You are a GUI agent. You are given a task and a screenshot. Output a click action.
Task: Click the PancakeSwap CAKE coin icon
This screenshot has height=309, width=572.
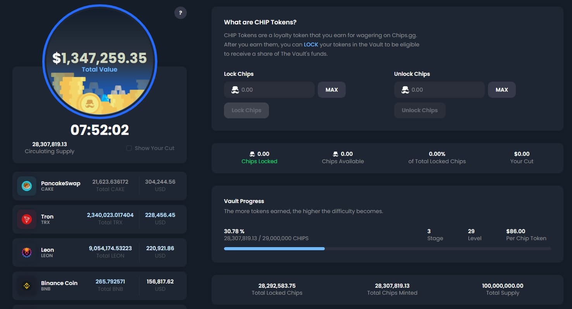coord(27,186)
